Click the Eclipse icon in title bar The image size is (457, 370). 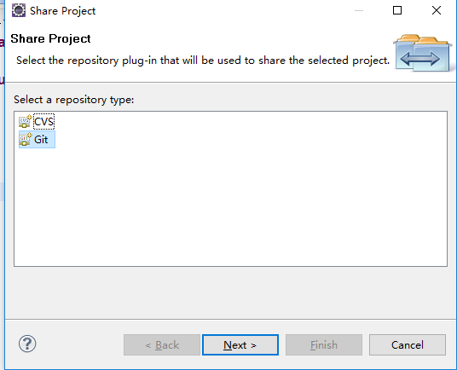[x=19, y=10]
